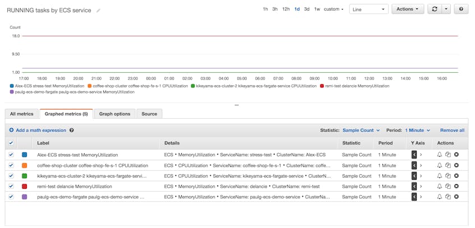The image size is (475, 228).
Task: Open the help question mark button
Action: click(461, 9)
